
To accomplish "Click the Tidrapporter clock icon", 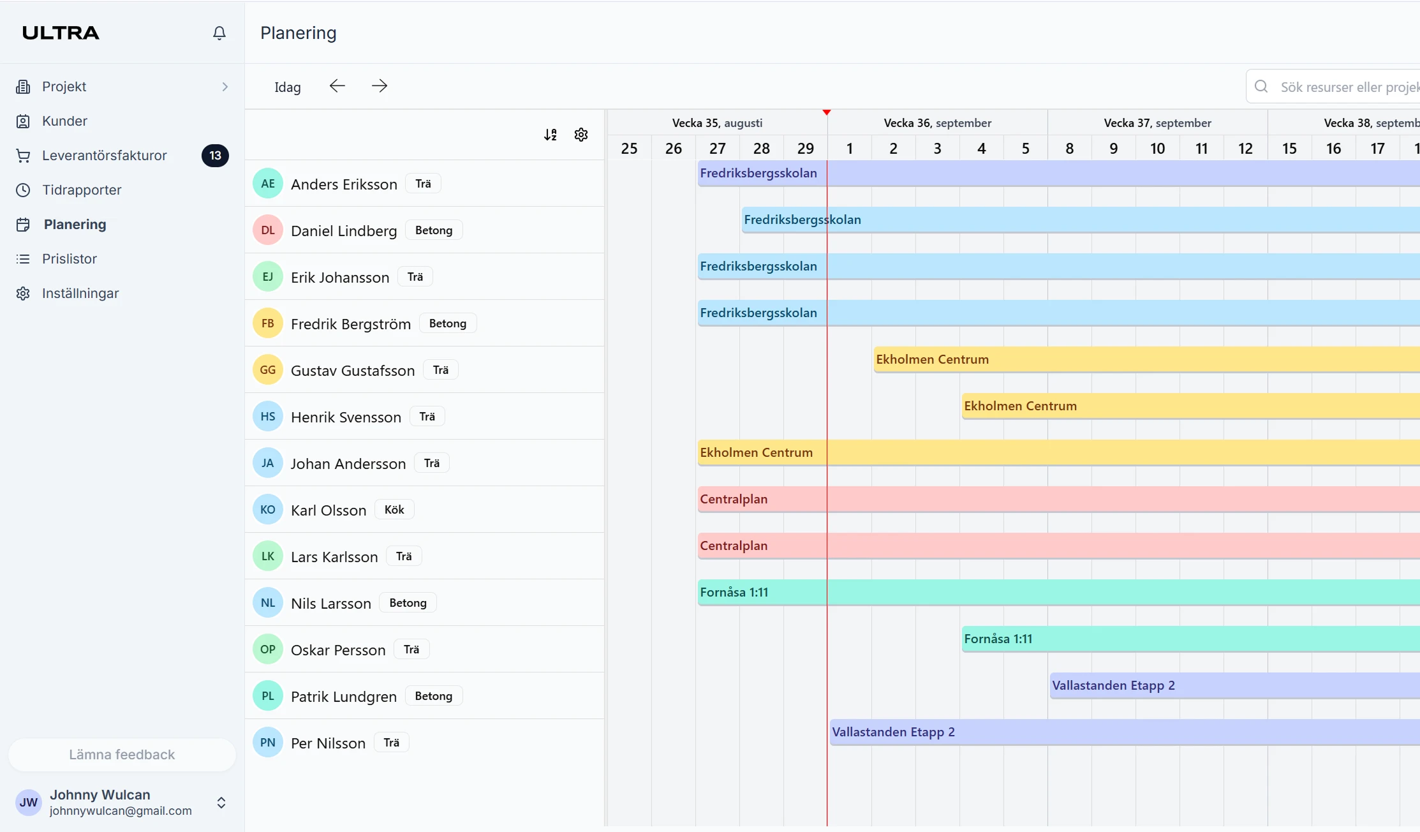I will click(x=23, y=190).
